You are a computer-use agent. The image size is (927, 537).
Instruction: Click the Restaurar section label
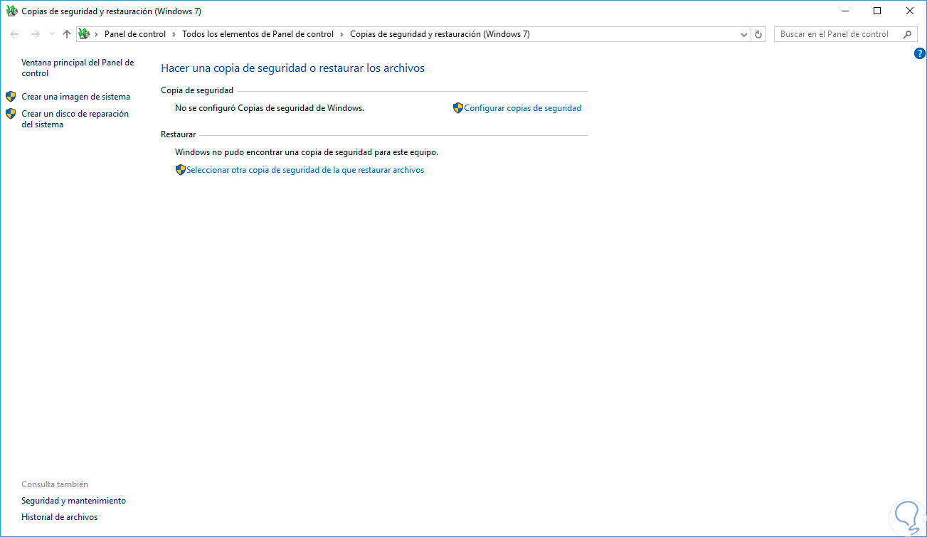(x=179, y=134)
